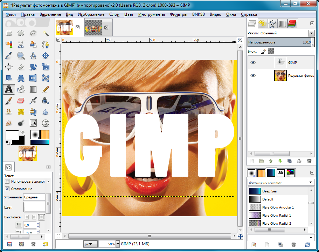Activate the Cage Transform tool

point(46,78)
